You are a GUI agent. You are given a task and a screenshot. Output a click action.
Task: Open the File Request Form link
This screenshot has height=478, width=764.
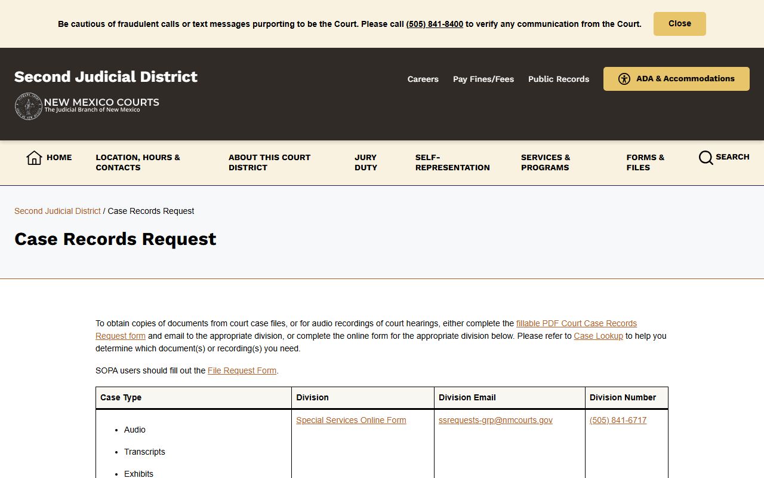(242, 370)
